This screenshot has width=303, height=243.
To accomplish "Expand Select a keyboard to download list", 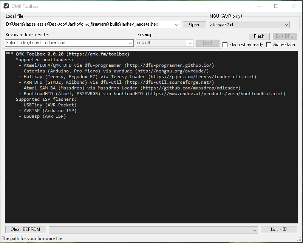I will coord(130,43).
